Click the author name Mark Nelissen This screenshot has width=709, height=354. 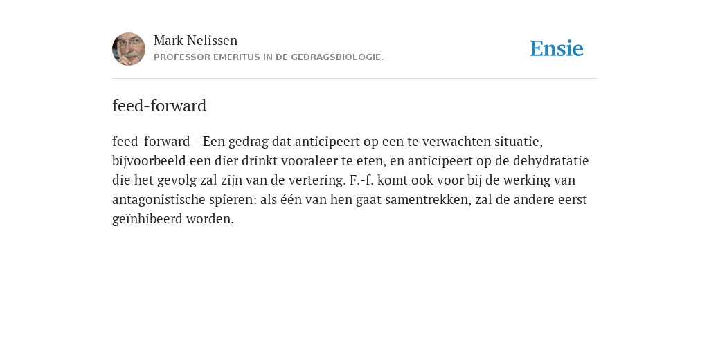pos(195,40)
